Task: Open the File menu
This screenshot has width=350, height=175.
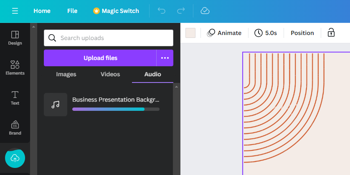Action: (72, 11)
